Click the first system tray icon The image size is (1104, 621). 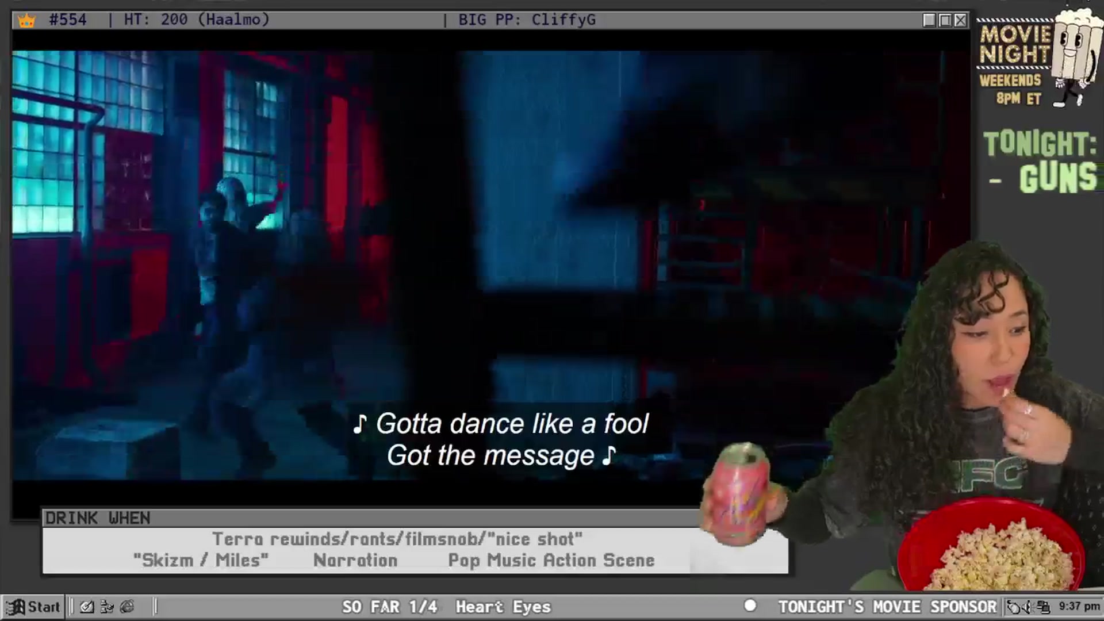[x=1015, y=607]
